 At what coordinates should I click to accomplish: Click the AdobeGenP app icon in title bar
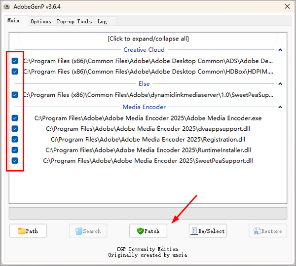point(7,6)
